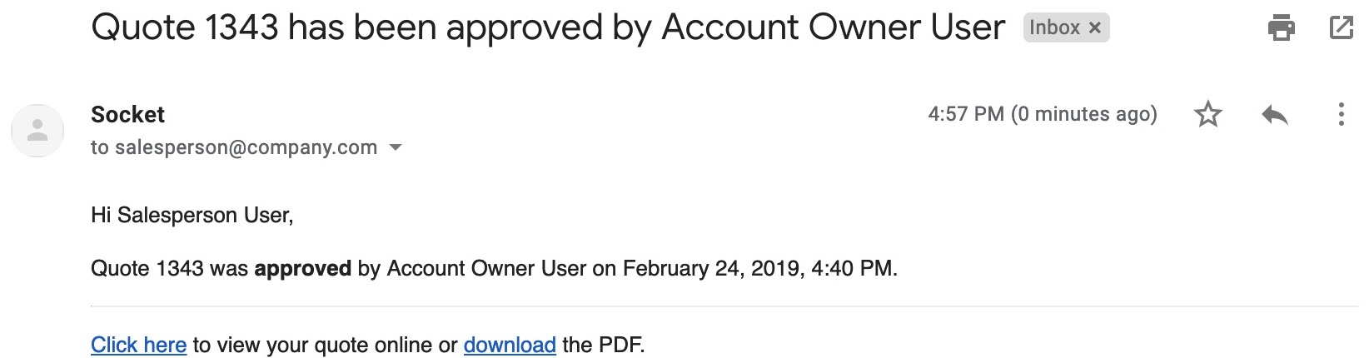
Task: Open the email in a new window
Action: point(1341,27)
